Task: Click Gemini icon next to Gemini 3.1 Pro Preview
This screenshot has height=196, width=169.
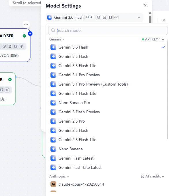Action: [53, 75]
